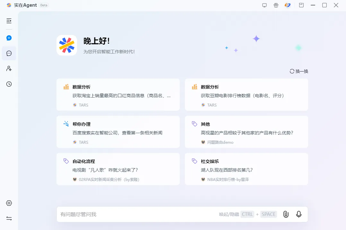346x230 pixels.
Task: Open the 帮你办理 Baidu search card
Action: pos(118,132)
